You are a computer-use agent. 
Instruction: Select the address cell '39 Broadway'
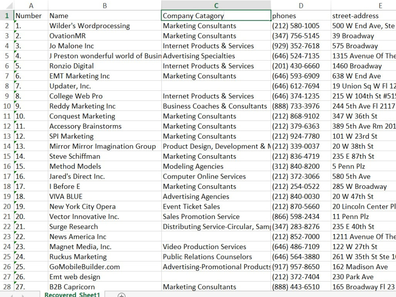click(364, 36)
